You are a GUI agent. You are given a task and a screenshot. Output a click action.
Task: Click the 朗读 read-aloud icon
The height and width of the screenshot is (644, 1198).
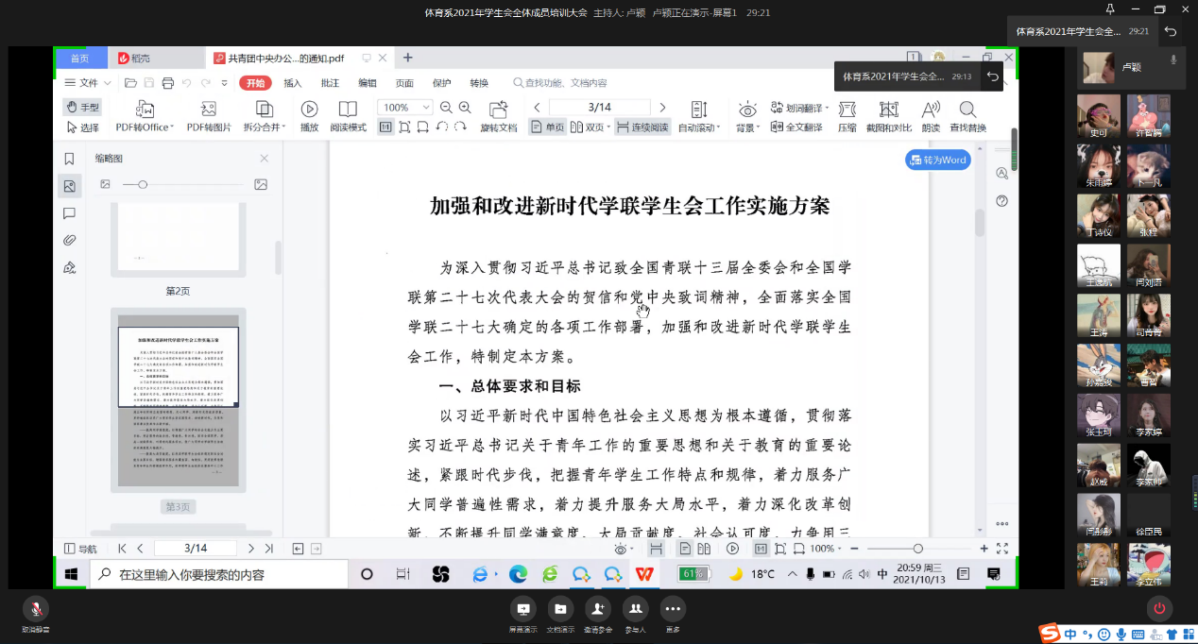[931, 109]
